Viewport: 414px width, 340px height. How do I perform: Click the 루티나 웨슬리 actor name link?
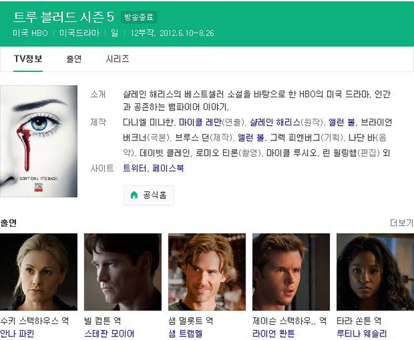[362, 334]
